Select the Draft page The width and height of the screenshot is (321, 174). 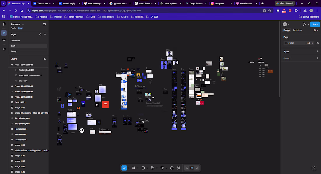tap(28, 46)
